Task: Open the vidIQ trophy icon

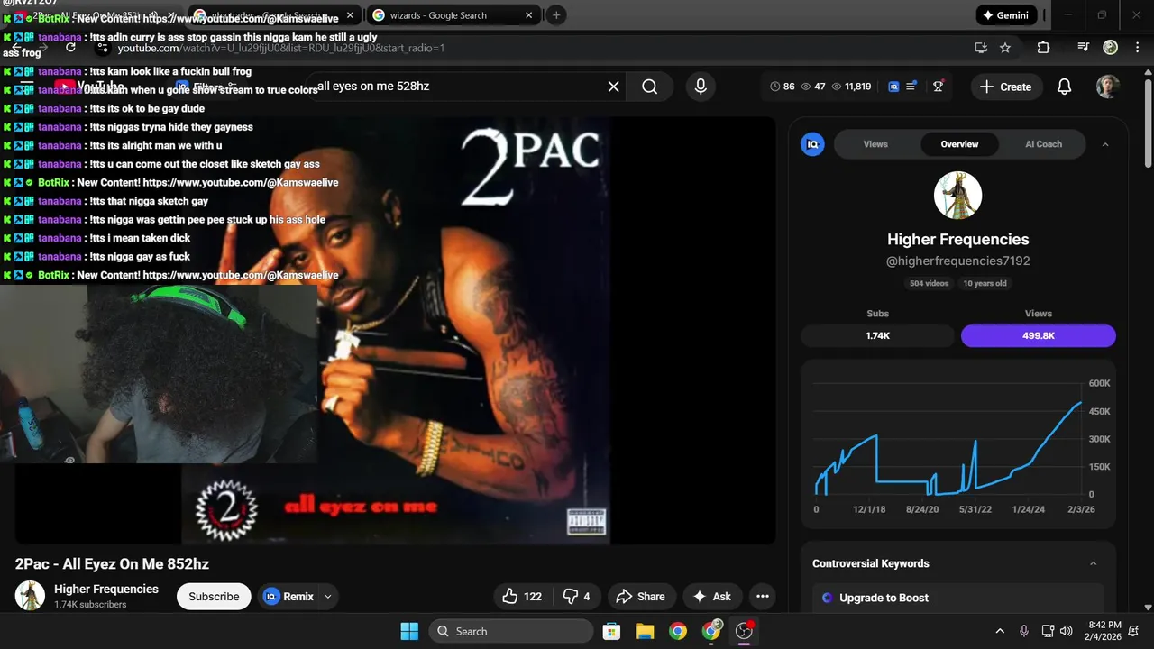Action: click(939, 87)
